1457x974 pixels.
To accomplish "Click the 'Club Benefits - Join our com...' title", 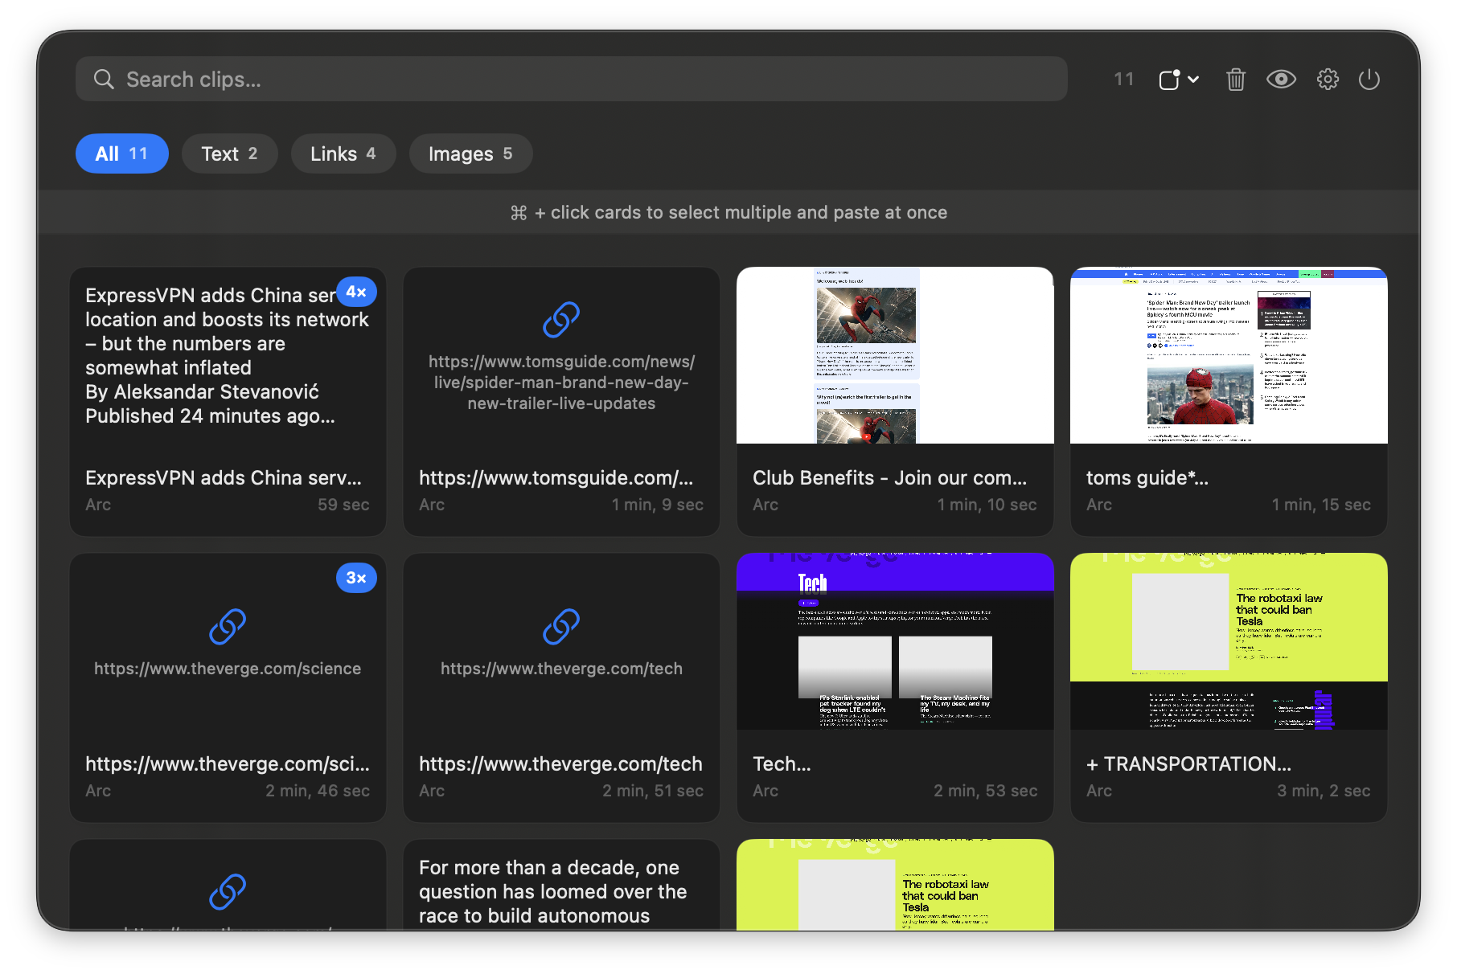I will pyautogui.click(x=889, y=477).
